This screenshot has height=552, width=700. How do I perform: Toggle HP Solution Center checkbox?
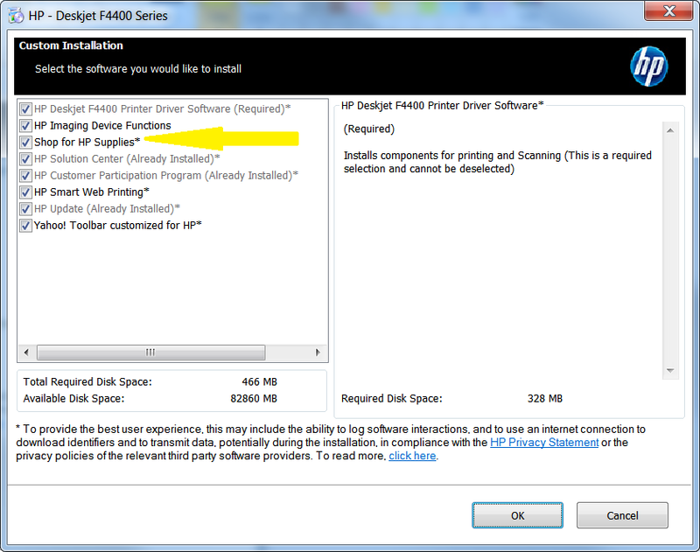pyautogui.click(x=25, y=159)
